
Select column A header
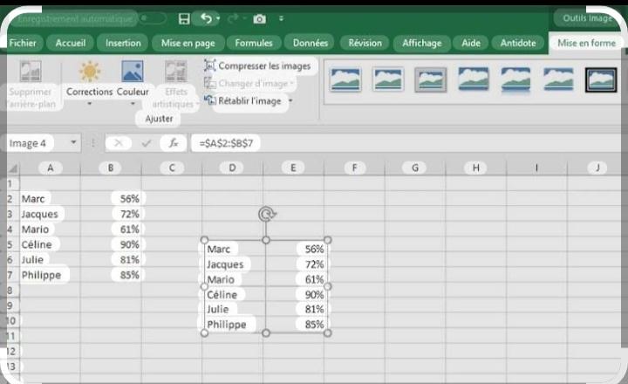point(50,168)
